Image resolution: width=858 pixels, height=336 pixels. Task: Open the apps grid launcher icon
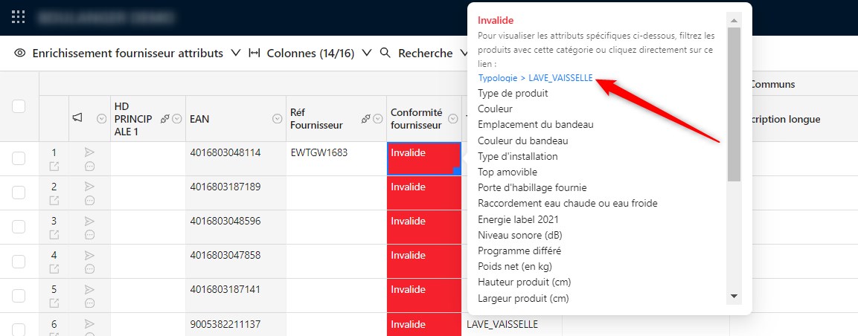tap(19, 16)
